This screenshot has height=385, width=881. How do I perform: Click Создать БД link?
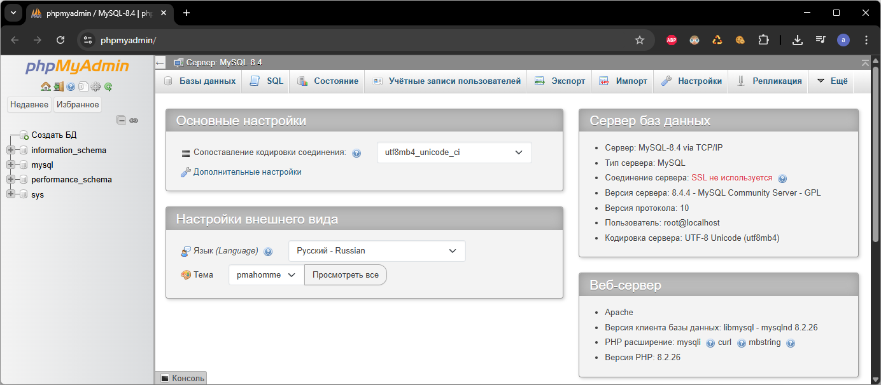pyautogui.click(x=54, y=135)
